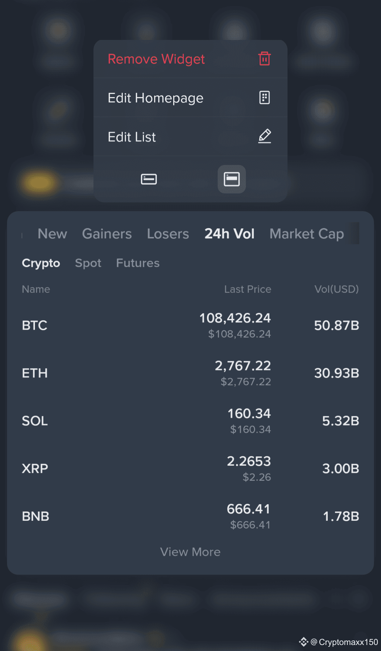
Task: Tap View More link
Action: point(190,552)
